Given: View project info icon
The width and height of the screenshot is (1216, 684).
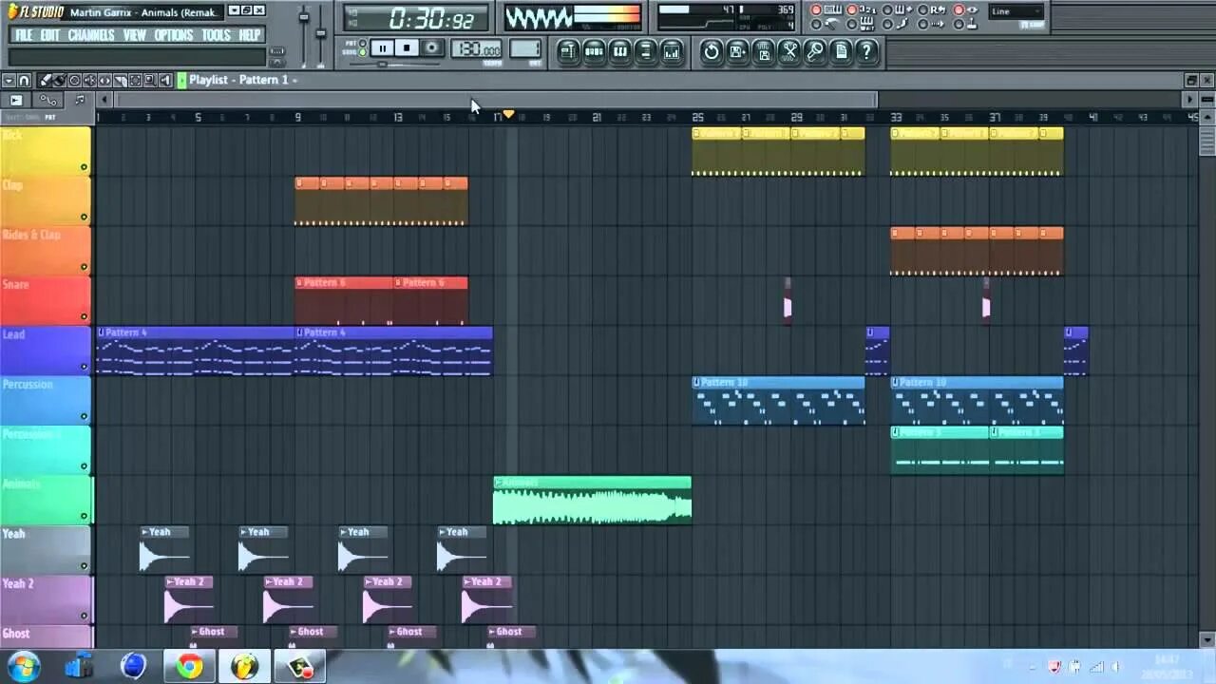Looking at the screenshot, I should pyautogui.click(x=841, y=51).
